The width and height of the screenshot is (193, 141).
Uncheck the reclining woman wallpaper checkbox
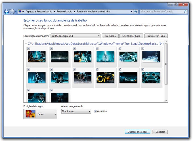point(143,48)
